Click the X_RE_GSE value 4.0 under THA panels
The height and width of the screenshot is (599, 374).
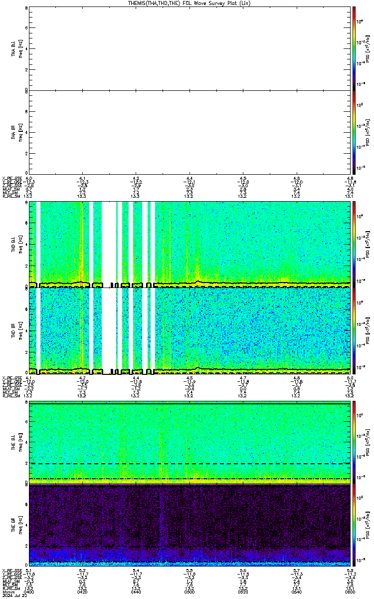pyautogui.click(x=29, y=178)
